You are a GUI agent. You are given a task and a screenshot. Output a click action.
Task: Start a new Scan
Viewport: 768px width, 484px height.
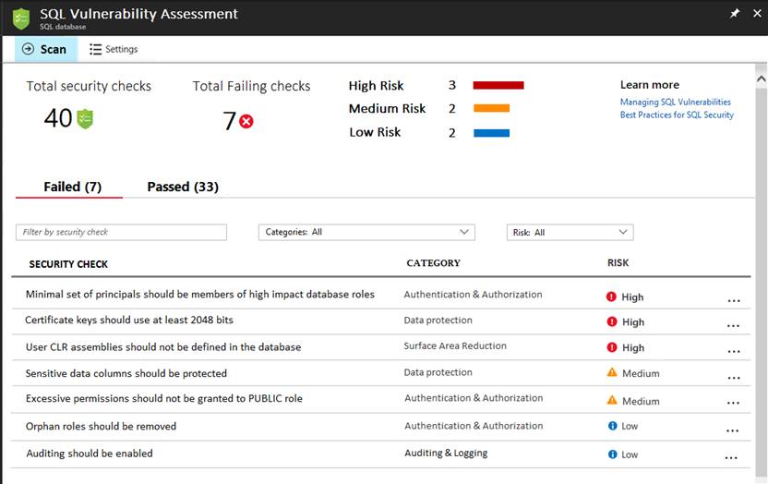pyautogui.click(x=45, y=49)
